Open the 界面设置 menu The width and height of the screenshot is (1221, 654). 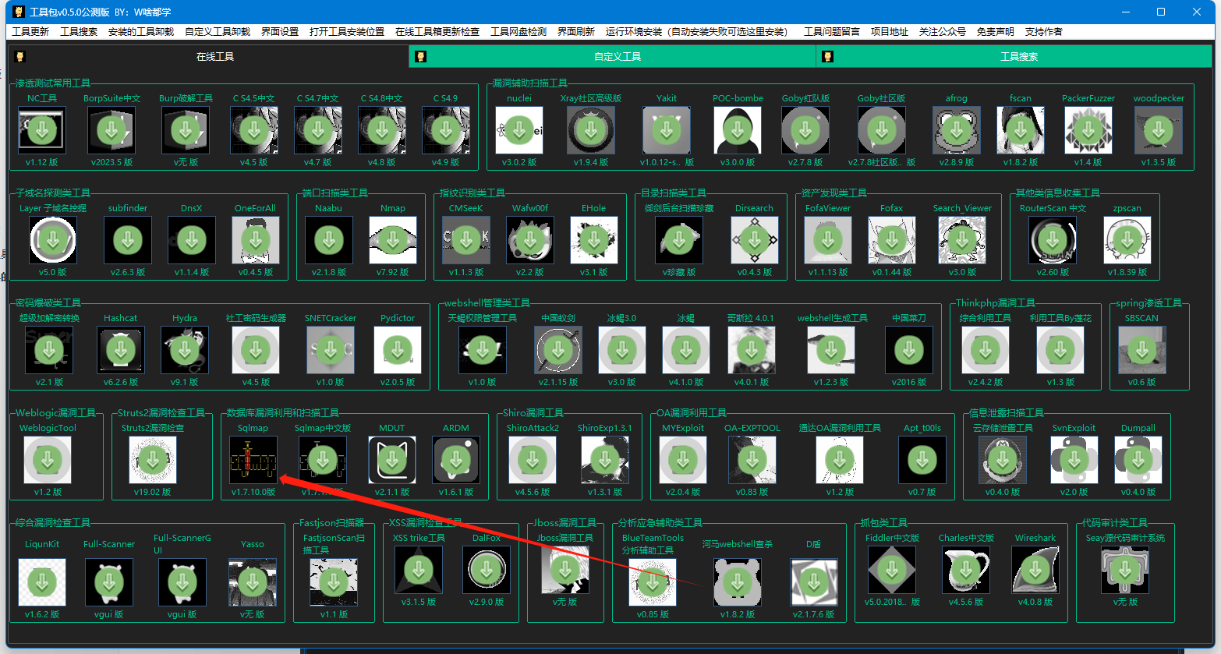coord(280,32)
